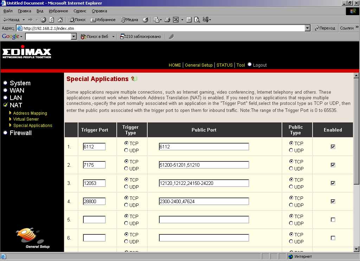Viewport: 360px width, 261px height.
Task: Open the Избранное menu in menu bar
Action: 58,11
